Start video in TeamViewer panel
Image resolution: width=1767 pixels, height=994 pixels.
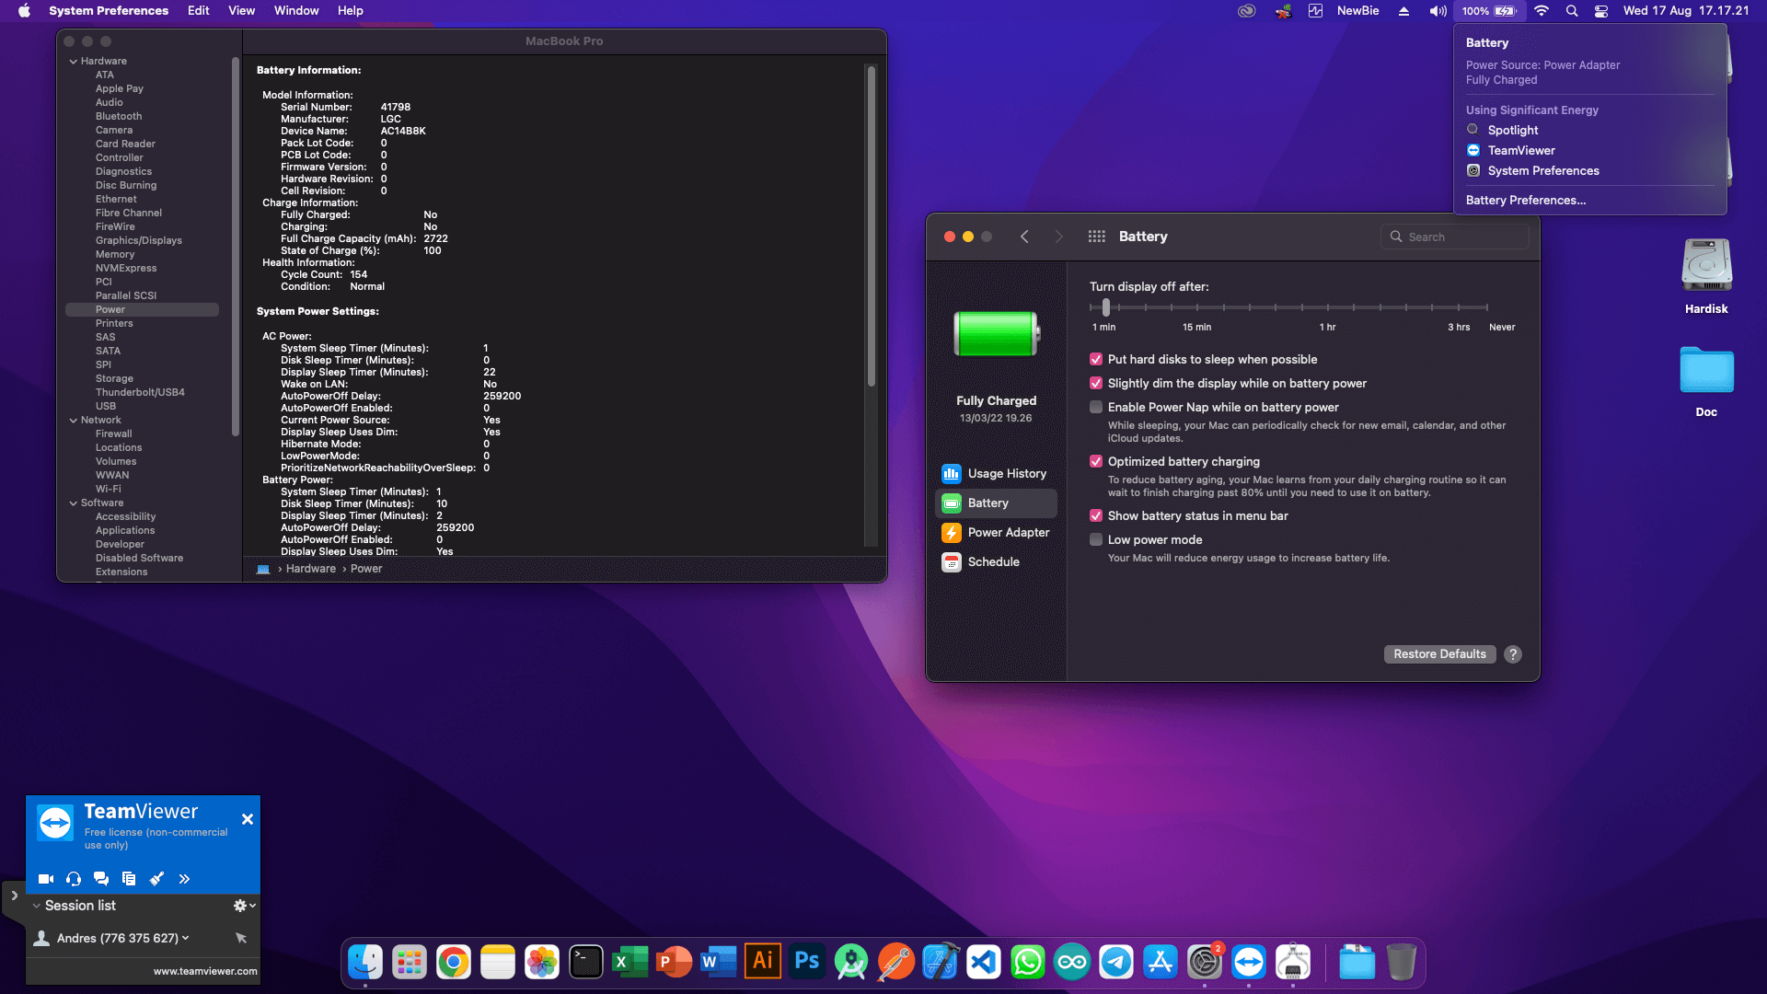pos(45,879)
